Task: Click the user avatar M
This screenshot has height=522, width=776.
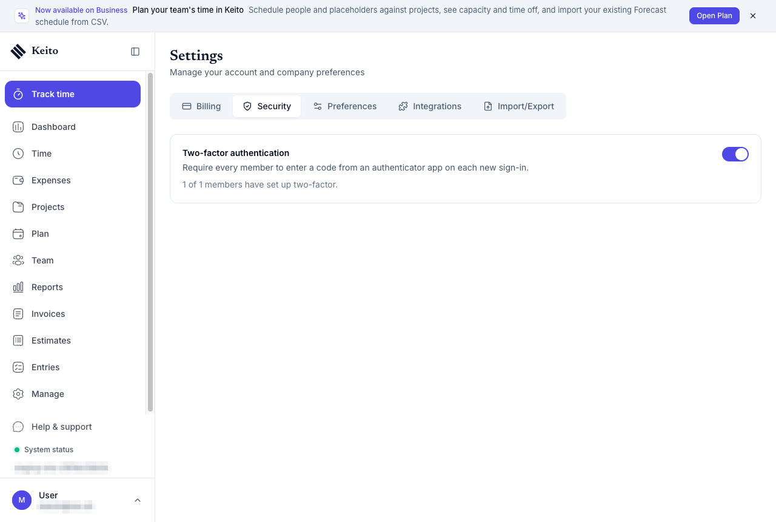Action: point(22,500)
